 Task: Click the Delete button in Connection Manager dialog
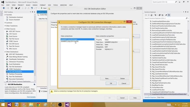pos(122,78)
